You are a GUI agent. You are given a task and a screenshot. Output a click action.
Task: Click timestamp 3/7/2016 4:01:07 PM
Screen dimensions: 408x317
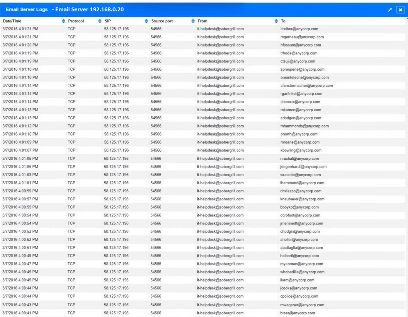(21, 150)
